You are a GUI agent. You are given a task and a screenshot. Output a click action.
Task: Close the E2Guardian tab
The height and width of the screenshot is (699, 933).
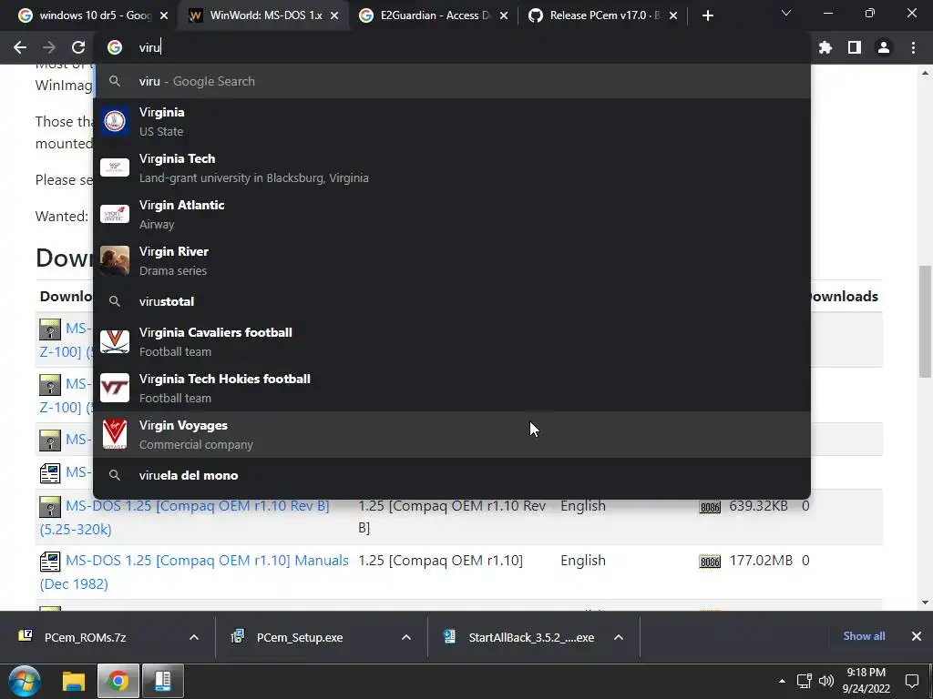click(x=503, y=16)
